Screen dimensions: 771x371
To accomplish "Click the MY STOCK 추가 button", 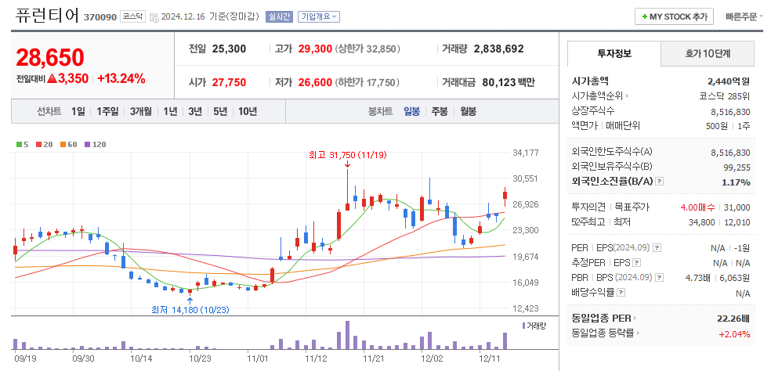I will pyautogui.click(x=674, y=16).
